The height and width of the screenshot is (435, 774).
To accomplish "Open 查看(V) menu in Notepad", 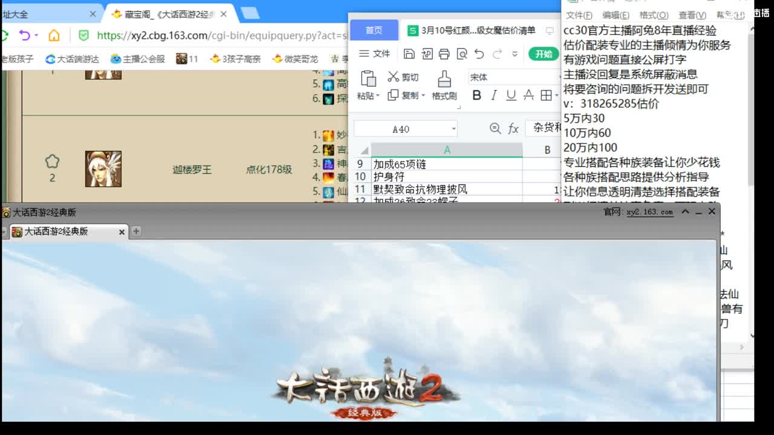I will (x=692, y=16).
